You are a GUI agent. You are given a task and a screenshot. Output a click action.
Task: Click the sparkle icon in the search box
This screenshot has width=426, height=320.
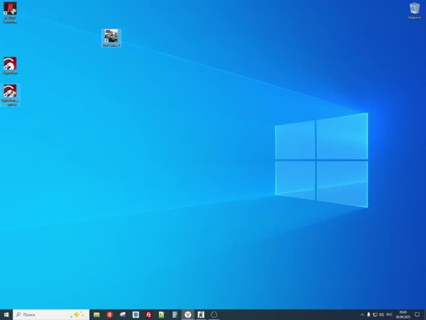pyautogui.click(x=78, y=315)
